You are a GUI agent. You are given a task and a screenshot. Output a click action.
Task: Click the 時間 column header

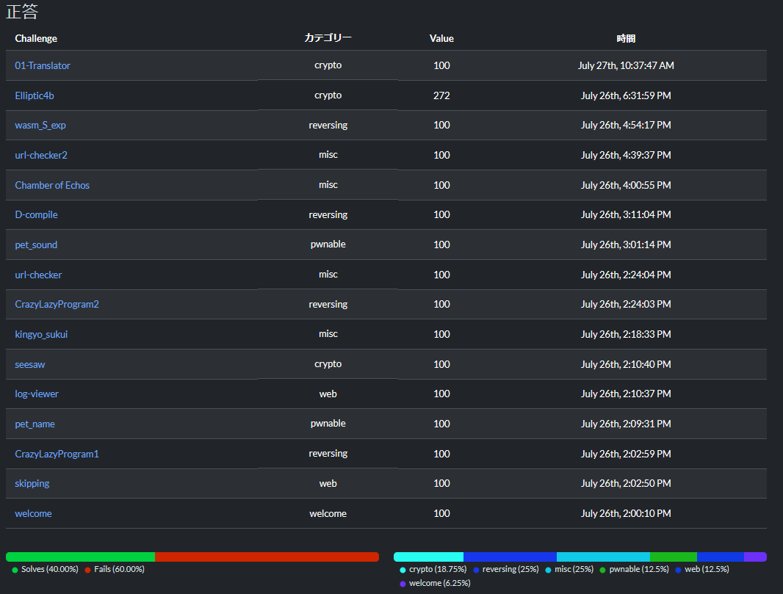click(x=626, y=38)
